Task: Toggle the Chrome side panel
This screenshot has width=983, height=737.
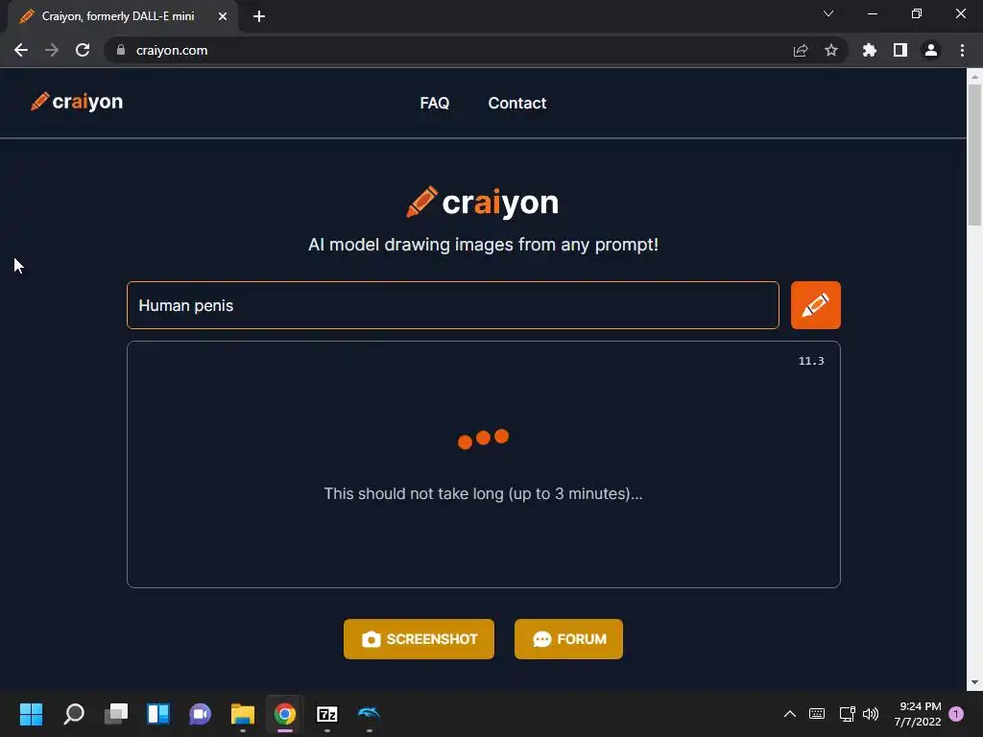Action: (900, 50)
